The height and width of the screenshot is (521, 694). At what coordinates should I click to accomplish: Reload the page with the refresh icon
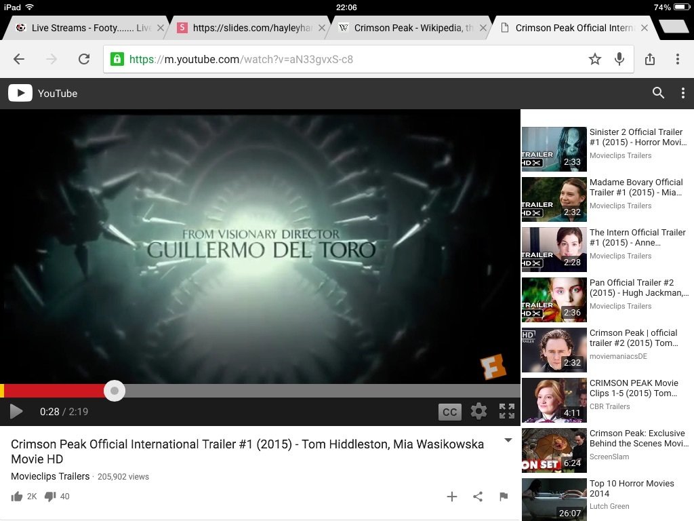tap(84, 59)
